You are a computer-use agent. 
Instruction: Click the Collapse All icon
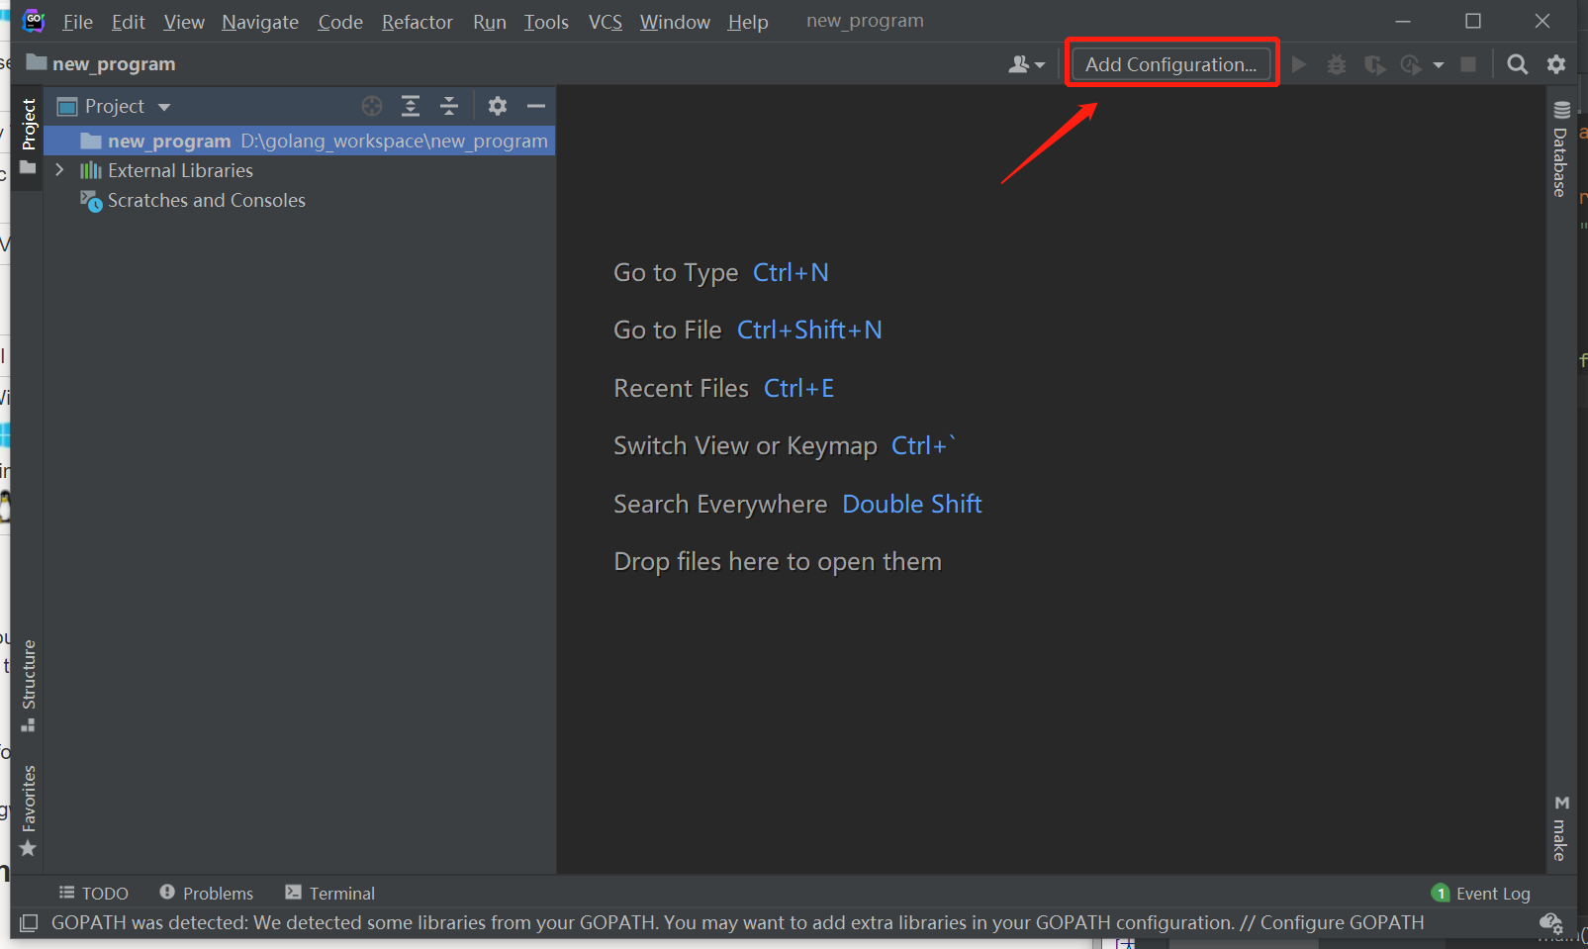tap(449, 106)
